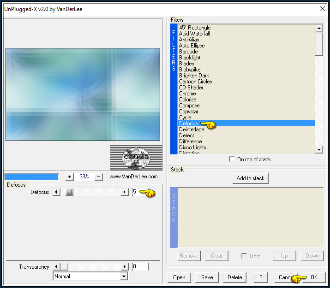Screen dimensions: 330x288
Task: Increase Transparency with right arrow
Action: (125, 267)
